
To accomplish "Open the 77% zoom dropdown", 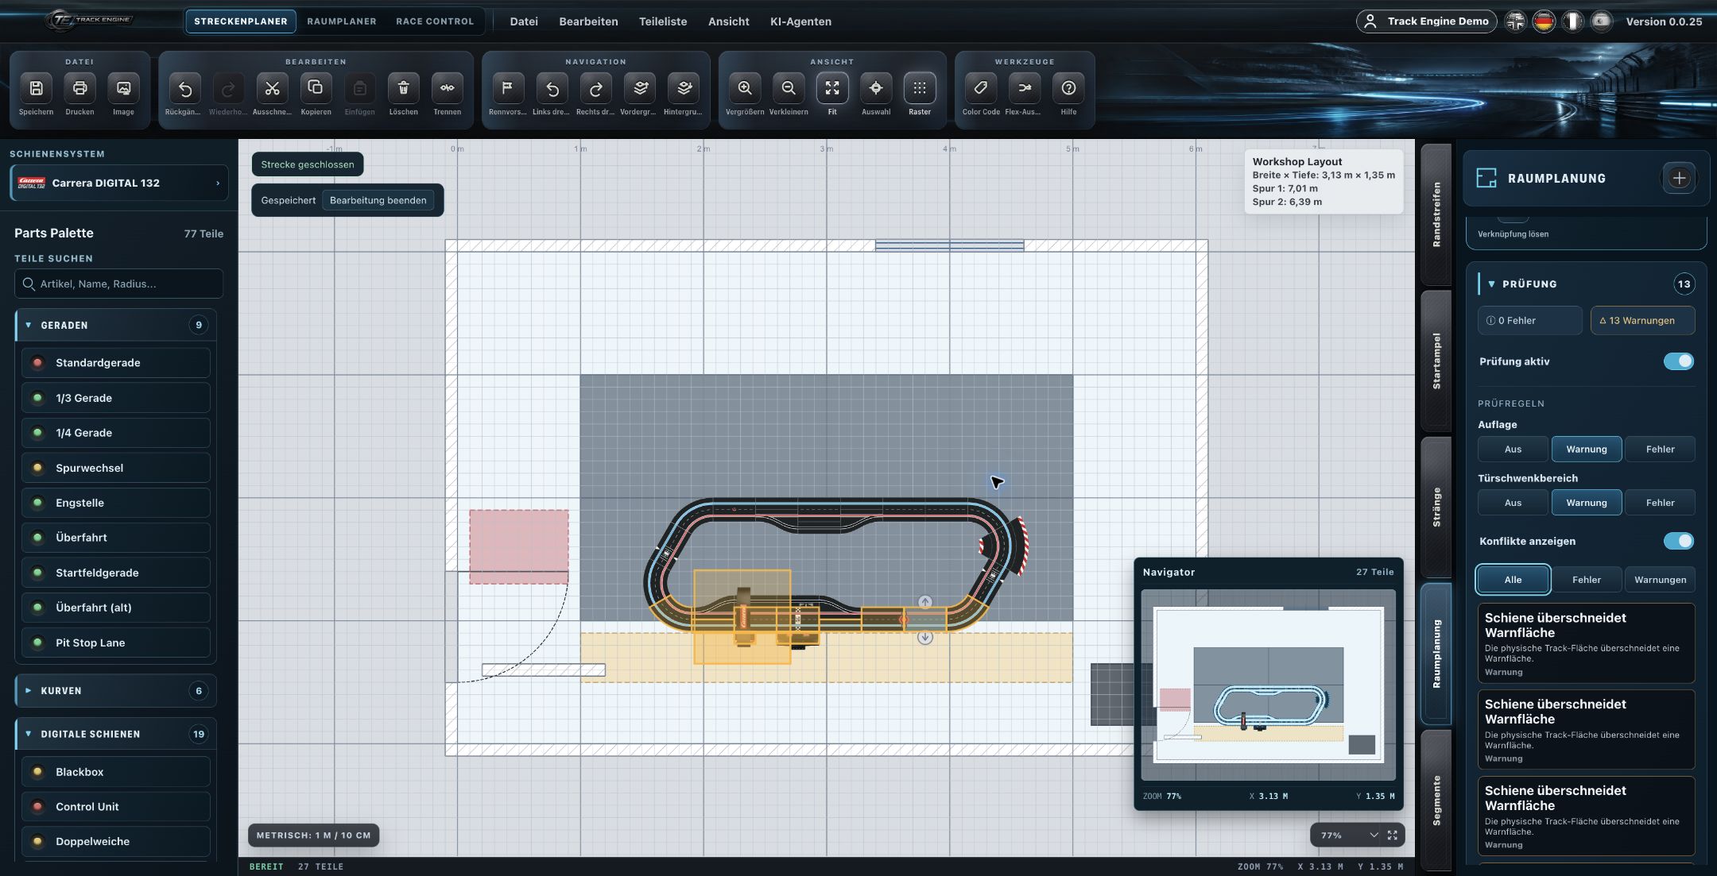I will pos(1350,835).
